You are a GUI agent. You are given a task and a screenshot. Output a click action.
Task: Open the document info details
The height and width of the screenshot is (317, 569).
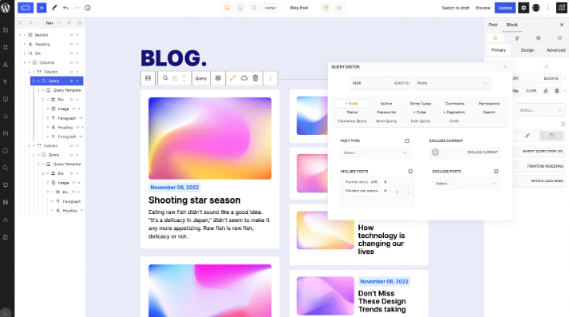click(x=88, y=8)
